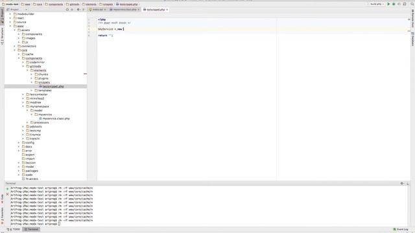
Task: Select the pdotools folder
Action: pyautogui.click(x=34, y=127)
